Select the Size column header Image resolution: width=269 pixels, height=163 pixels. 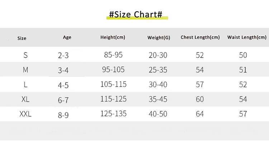tap(22, 38)
